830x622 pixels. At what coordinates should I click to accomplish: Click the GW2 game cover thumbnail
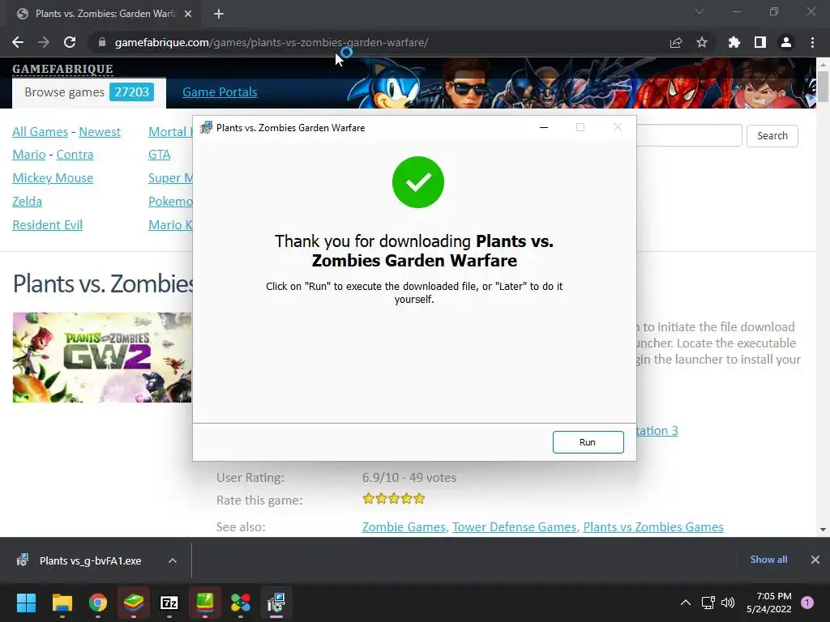102,357
